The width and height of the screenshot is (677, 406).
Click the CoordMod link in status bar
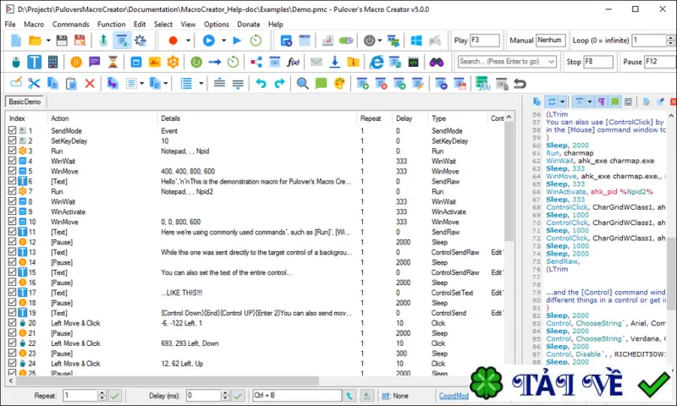coord(454,396)
